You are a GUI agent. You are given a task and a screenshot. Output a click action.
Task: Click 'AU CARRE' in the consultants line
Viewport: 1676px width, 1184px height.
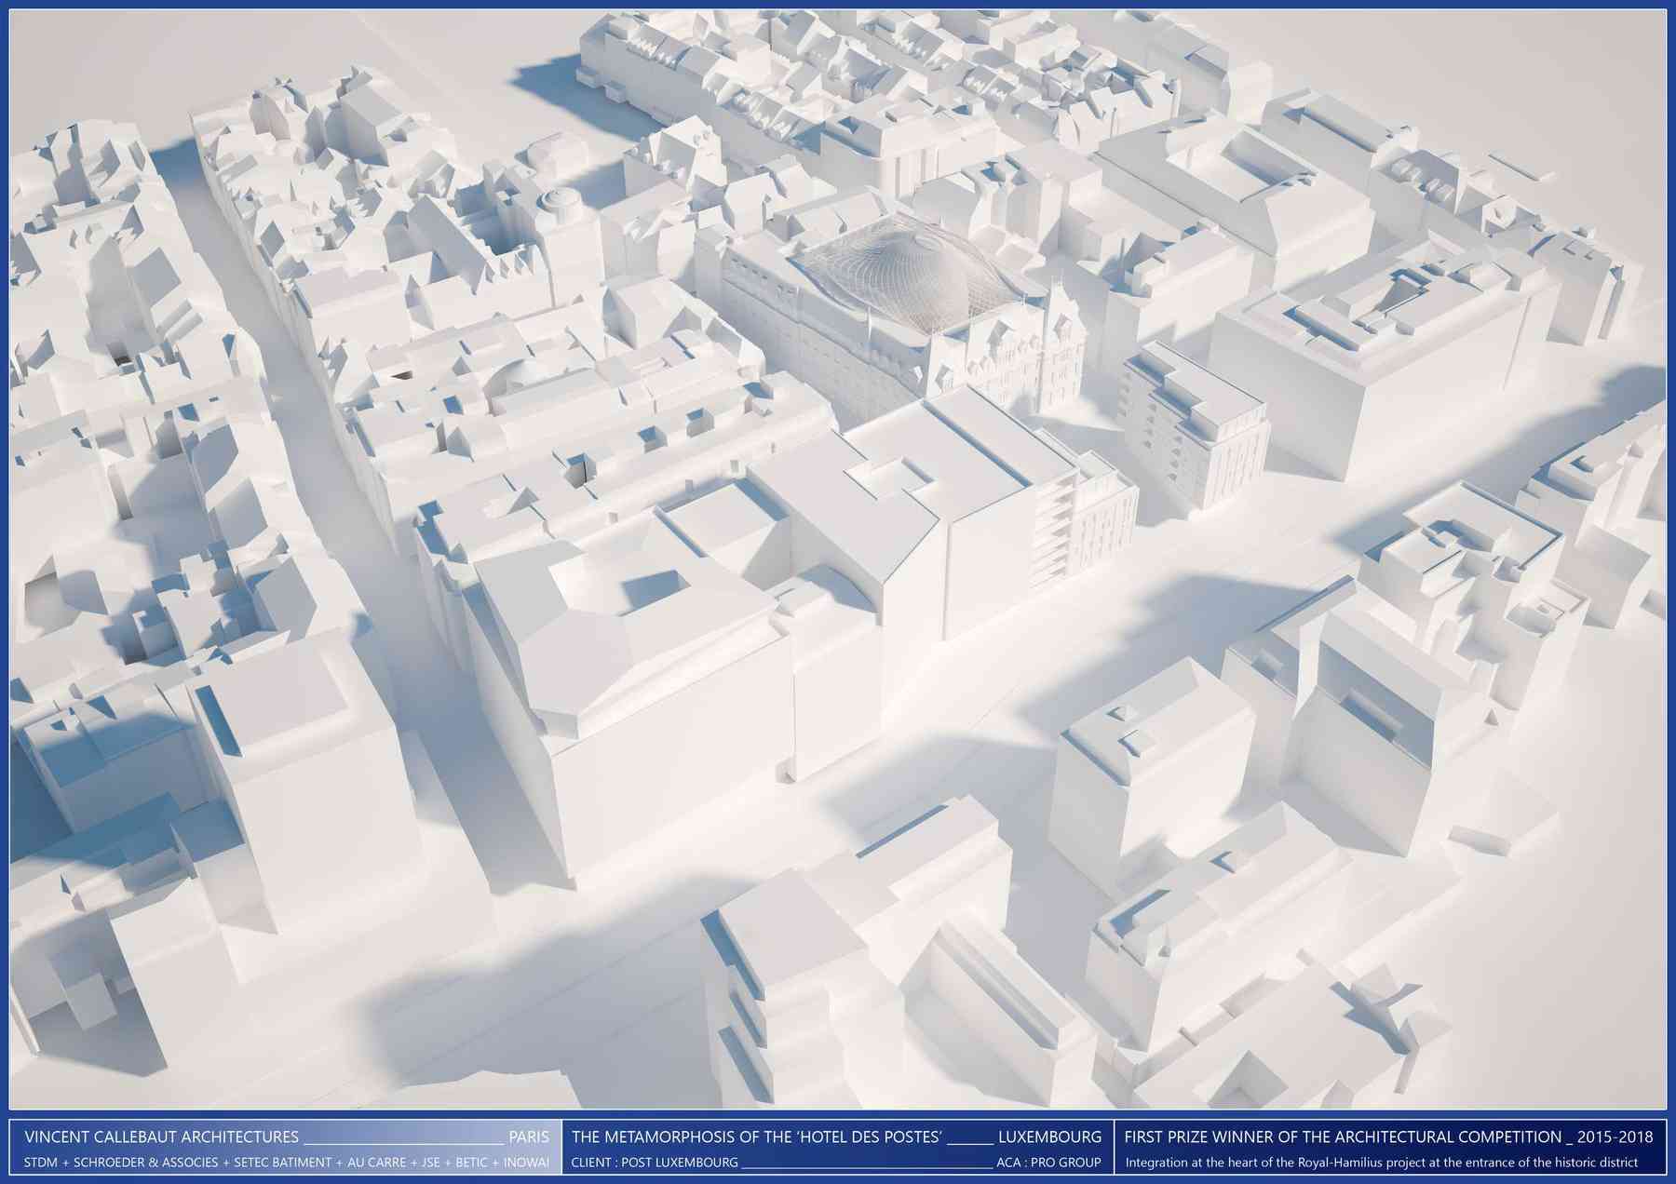click(x=372, y=1163)
